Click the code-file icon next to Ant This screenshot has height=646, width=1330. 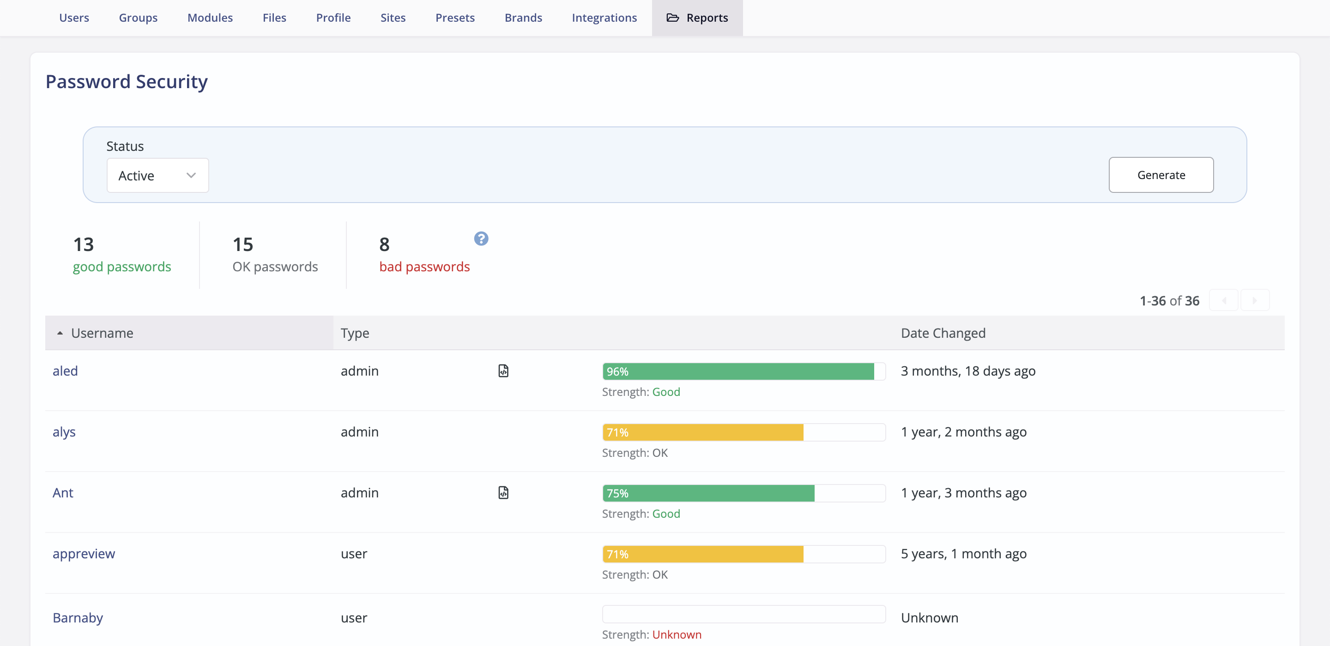pos(503,493)
